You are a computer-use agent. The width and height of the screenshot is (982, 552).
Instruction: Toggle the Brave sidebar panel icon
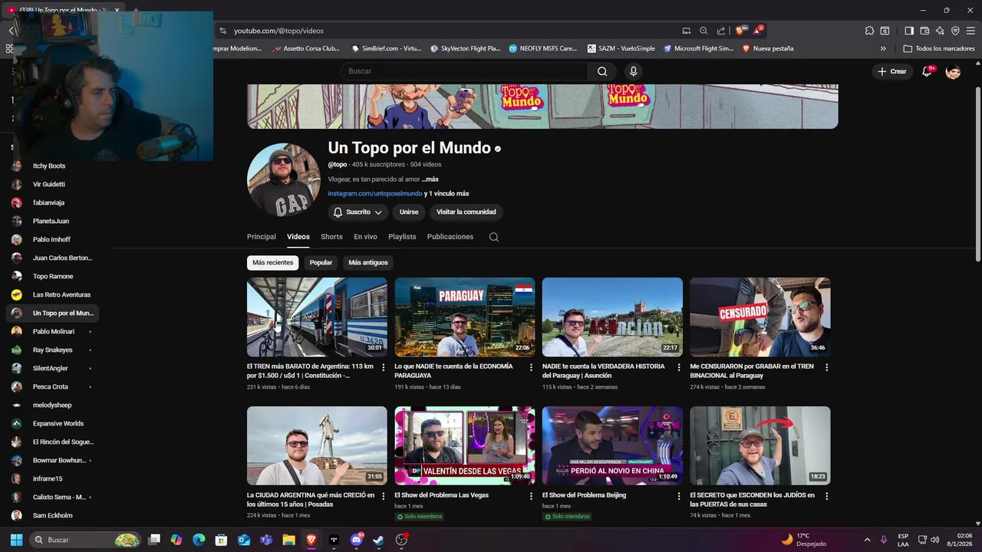tap(909, 31)
